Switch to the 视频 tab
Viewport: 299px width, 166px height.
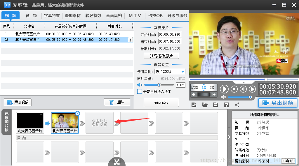tap(11, 15)
